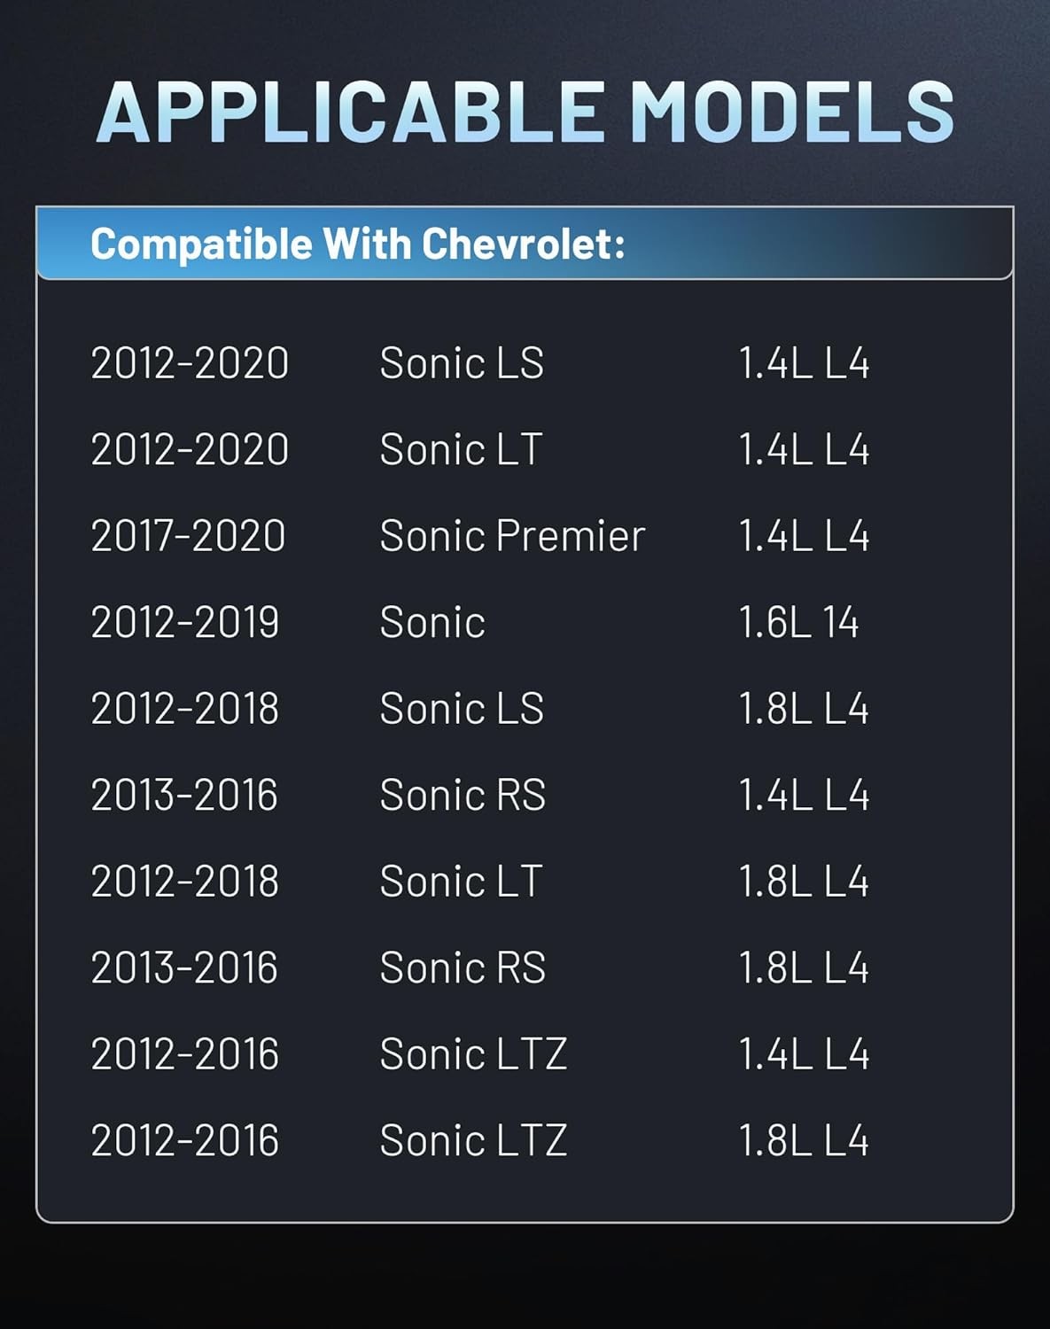The image size is (1050, 1329).
Task: Select the 2012-2020 year beside Sonic LT
Action: [x=190, y=449]
